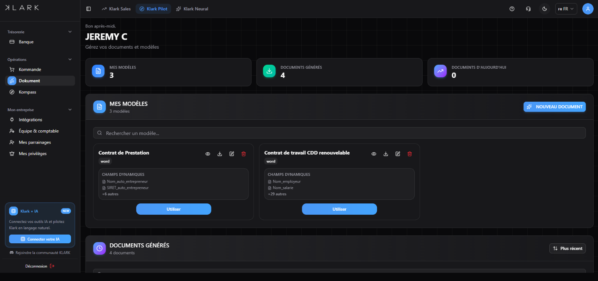Screen dimensions: 598x281
Task: Open the user profile avatar
Action: 588,9
